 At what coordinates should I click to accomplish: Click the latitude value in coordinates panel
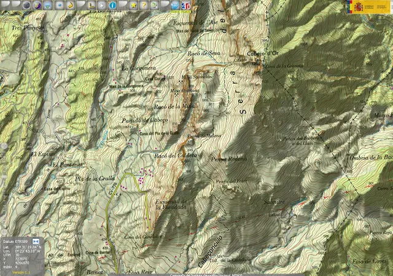28,247
